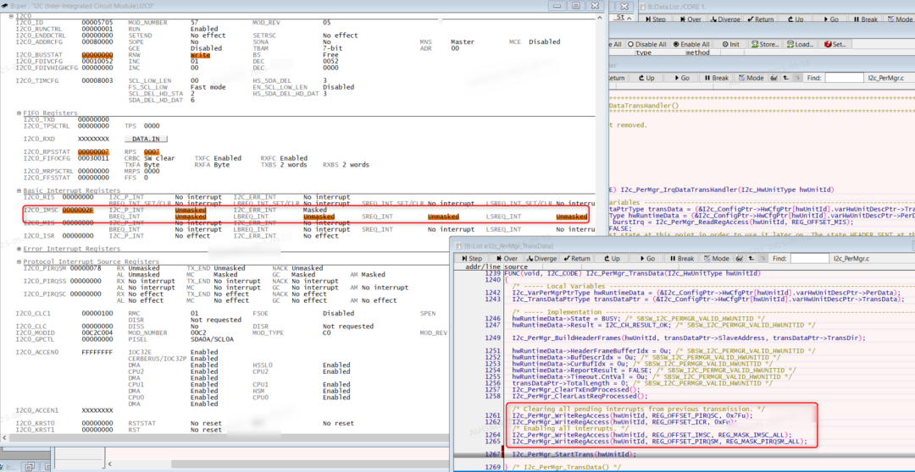Click the 'type' column header in breakpoint list
This screenshot has width=915, height=472.
643,52
